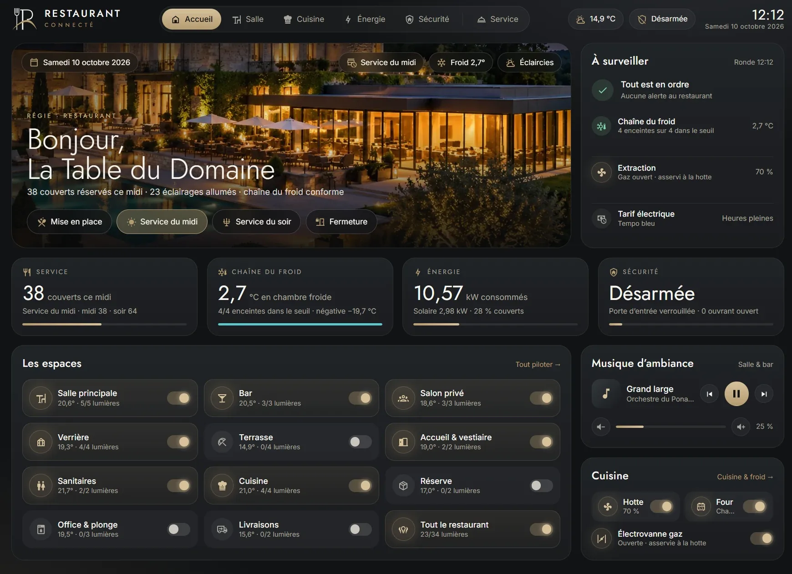Switch to the Cuisine tab
792x574 pixels.
coord(304,19)
